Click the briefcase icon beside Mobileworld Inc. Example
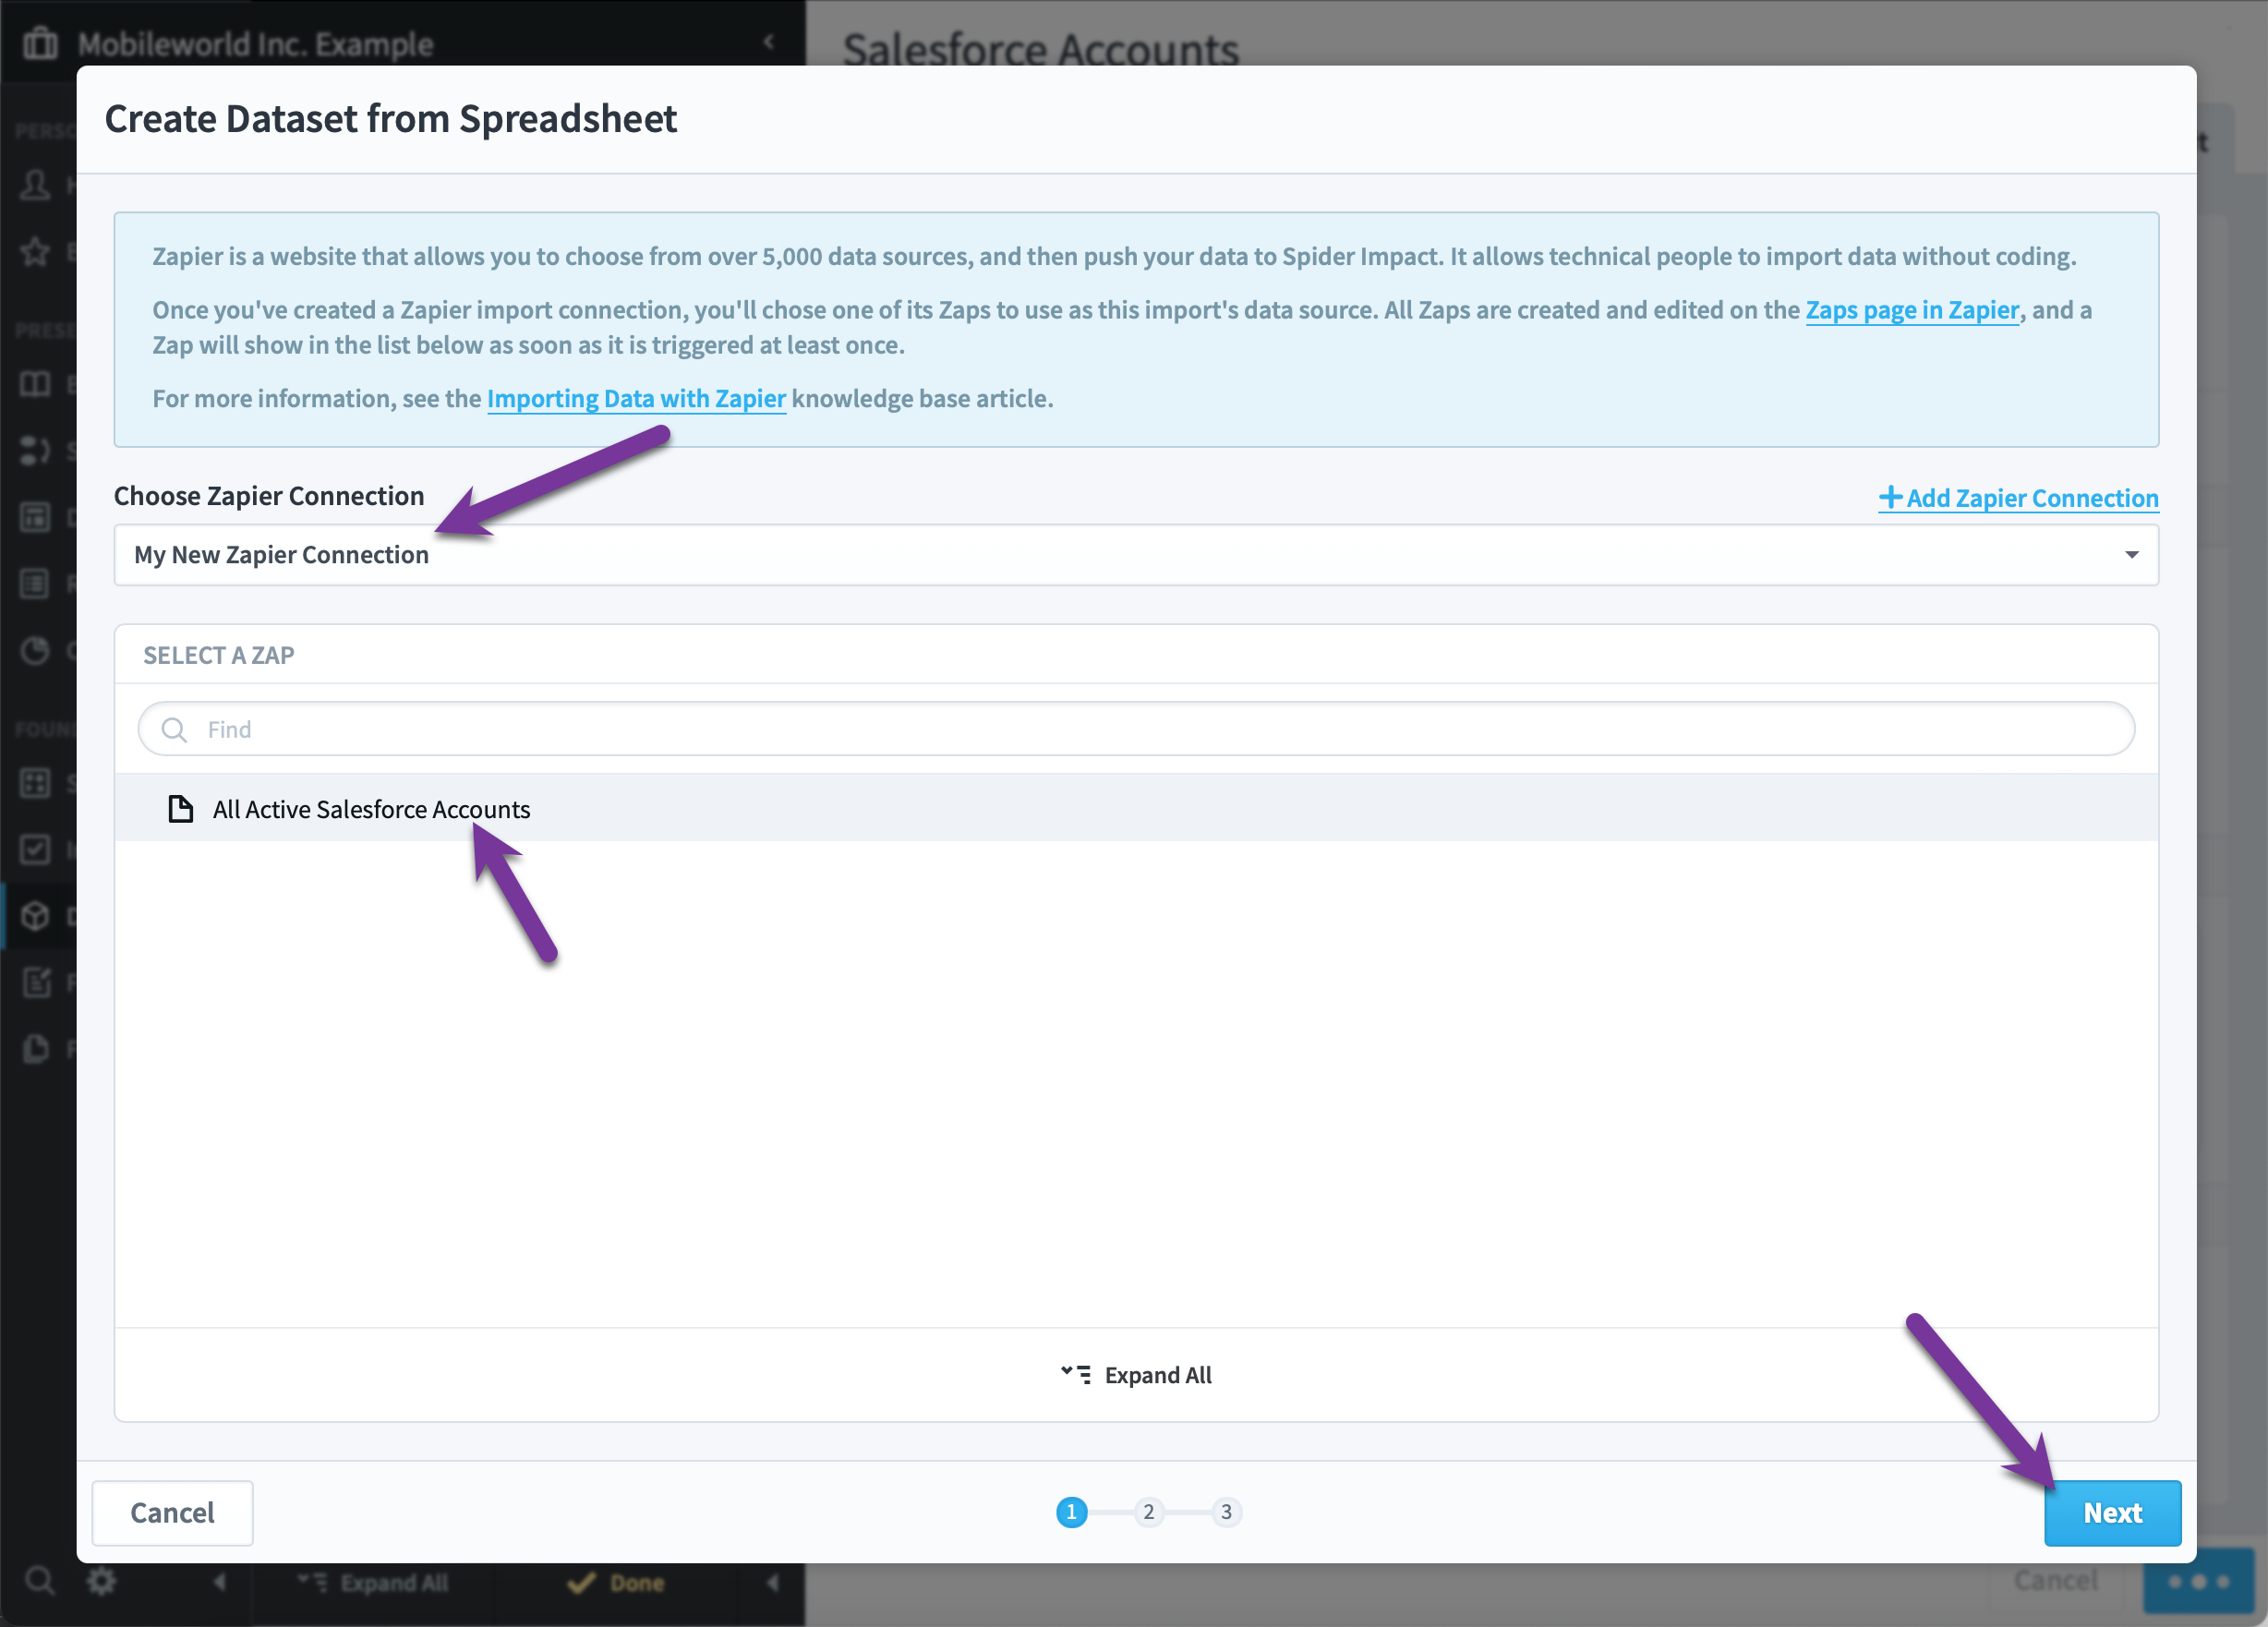The image size is (2268, 1627). [40, 43]
